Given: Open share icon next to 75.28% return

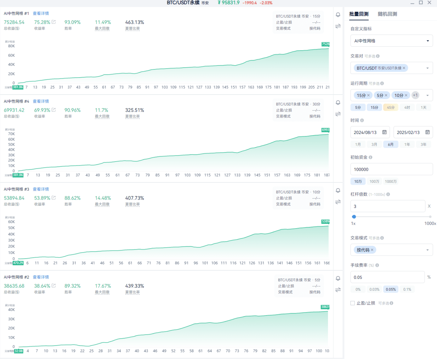Looking at the screenshot, I should click(x=54, y=22).
